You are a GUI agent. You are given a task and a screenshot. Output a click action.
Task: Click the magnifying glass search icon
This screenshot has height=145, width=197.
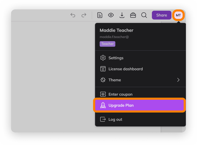point(144,15)
